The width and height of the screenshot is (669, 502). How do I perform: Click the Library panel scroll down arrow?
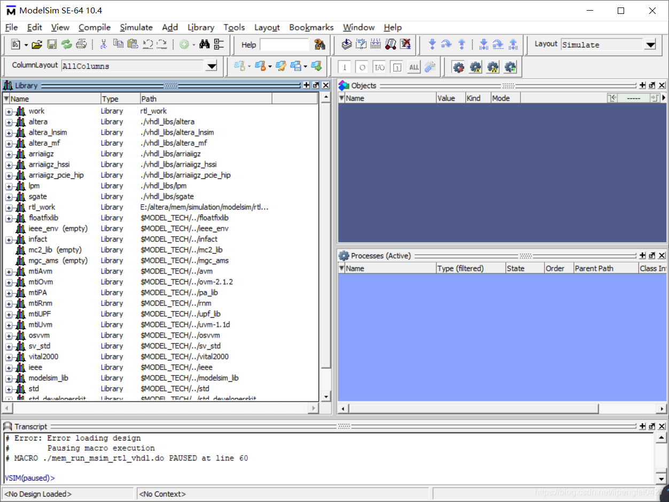326,397
